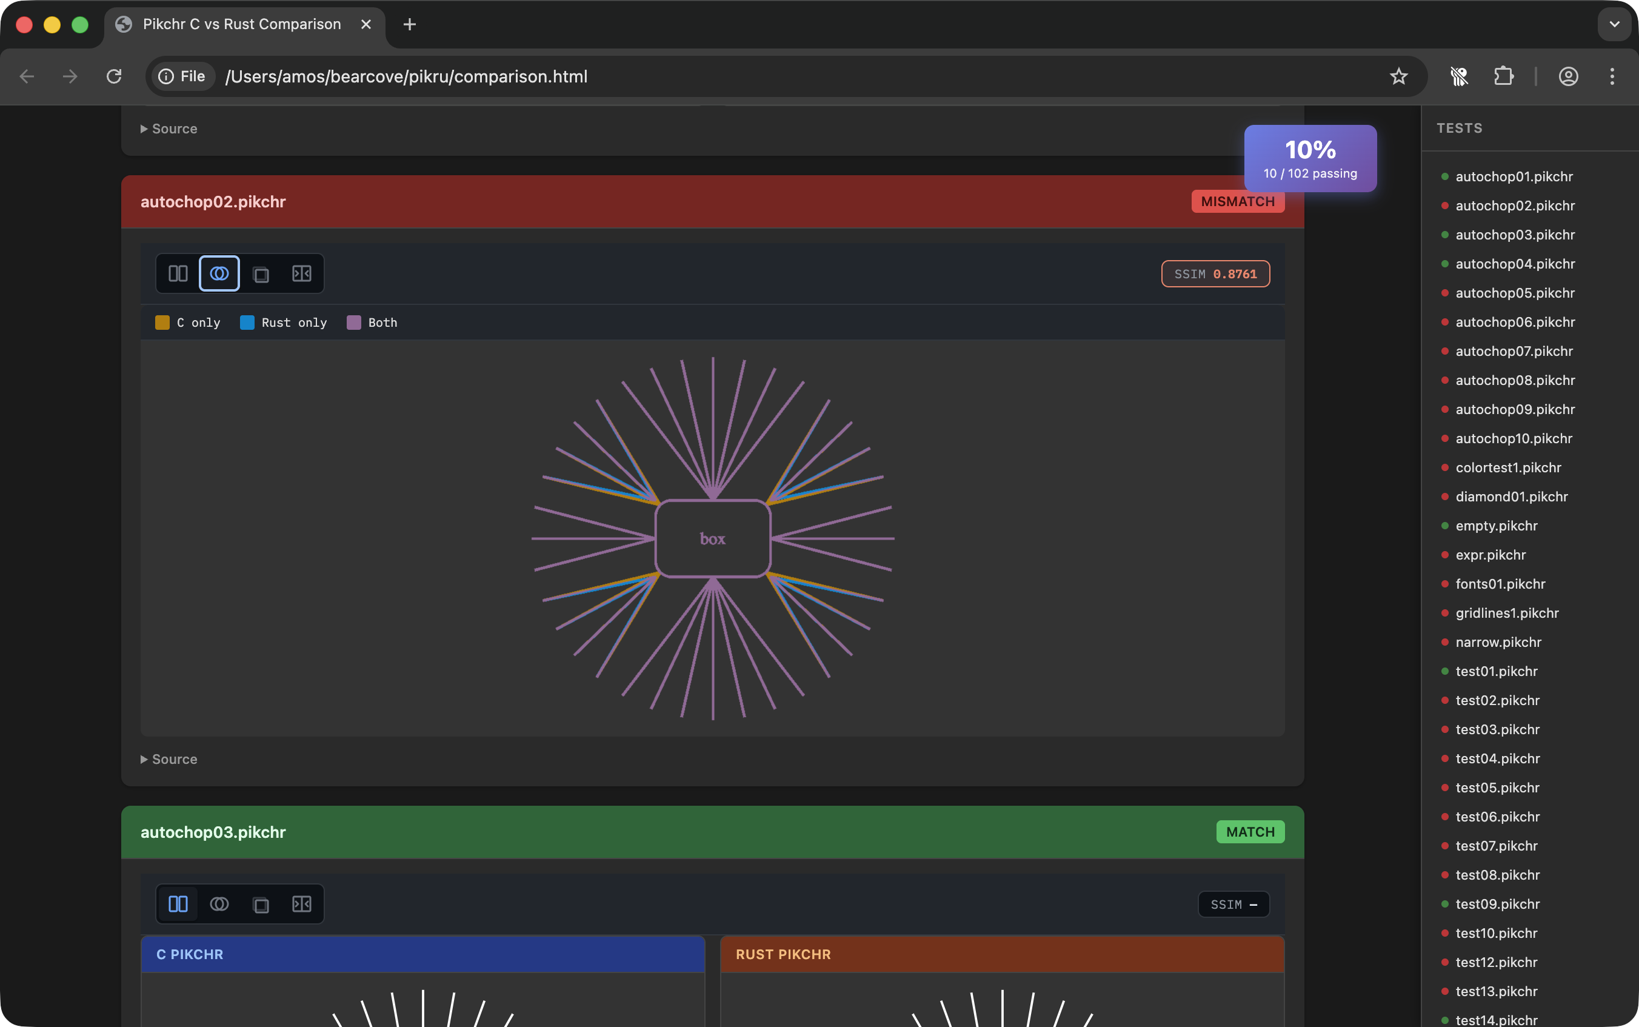Click the page reload icon

coord(114,76)
